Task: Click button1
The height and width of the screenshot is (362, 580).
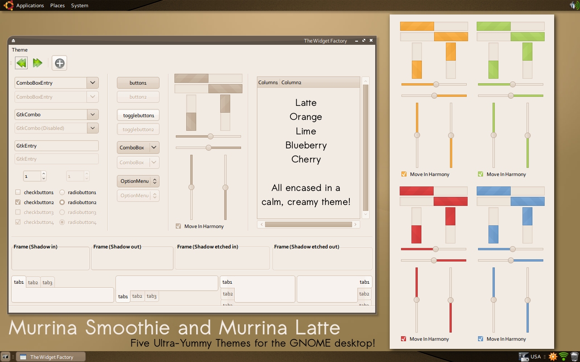Action: click(138, 83)
